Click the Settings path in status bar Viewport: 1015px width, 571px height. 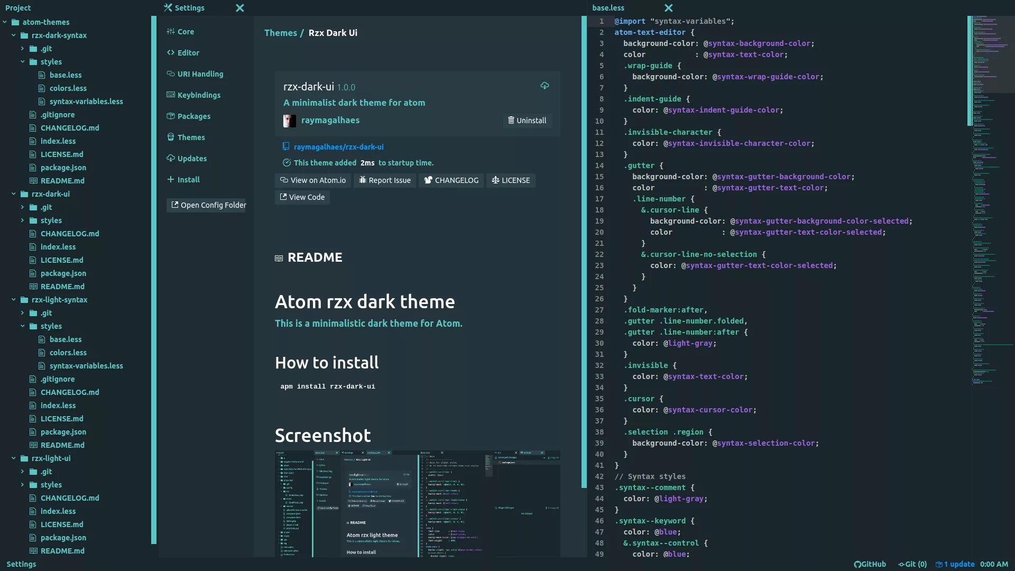(x=21, y=564)
